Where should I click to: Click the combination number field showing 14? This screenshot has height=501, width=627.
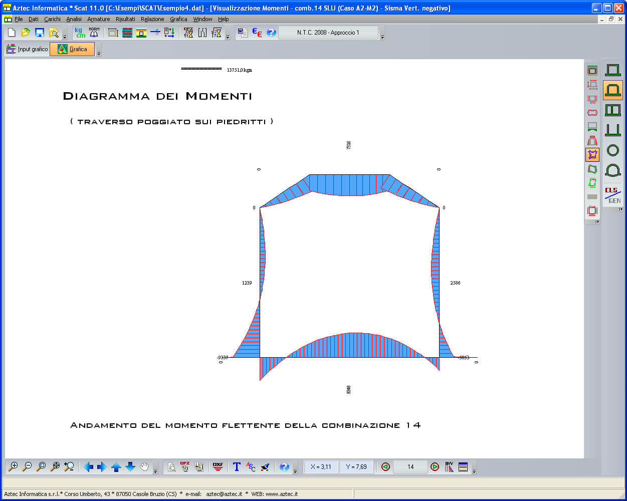pos(410,467)
